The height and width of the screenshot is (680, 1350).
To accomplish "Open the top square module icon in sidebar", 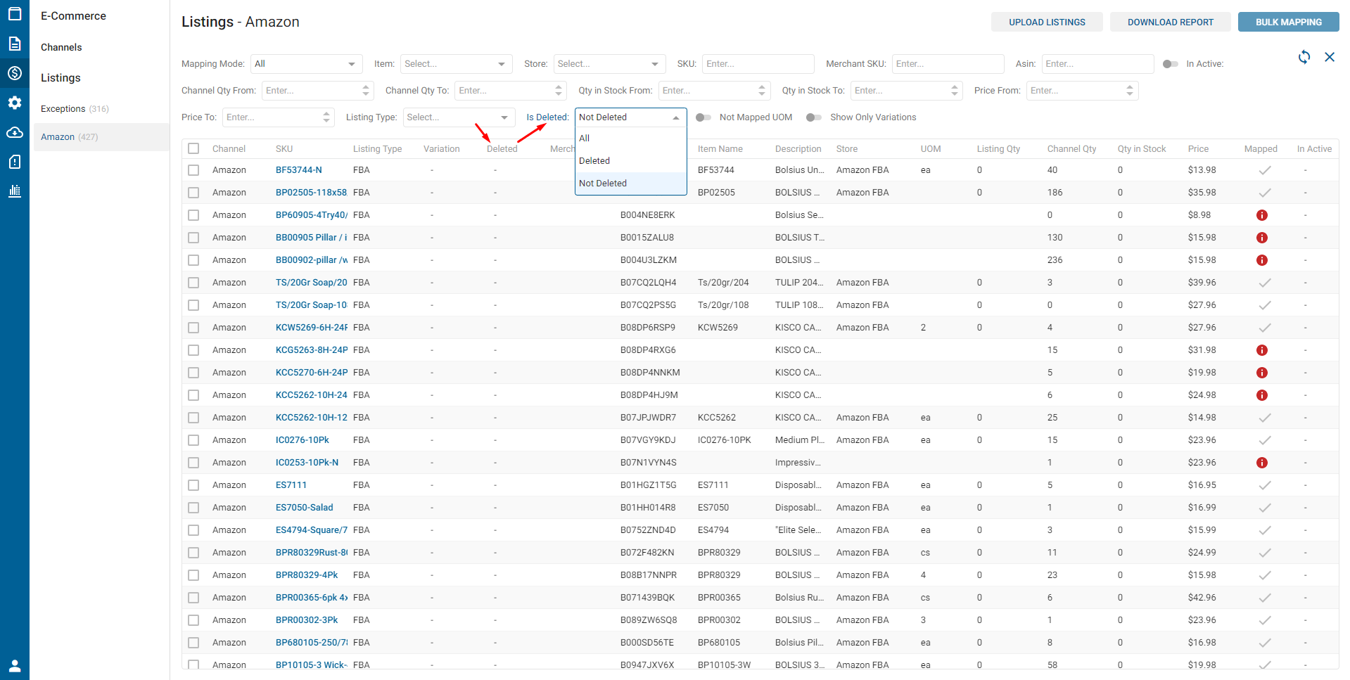I will (14, 13).
